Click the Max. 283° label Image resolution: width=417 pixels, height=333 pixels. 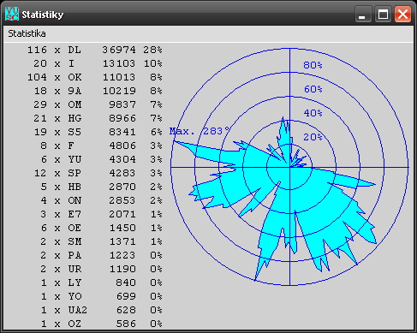(x=200, y=131)
